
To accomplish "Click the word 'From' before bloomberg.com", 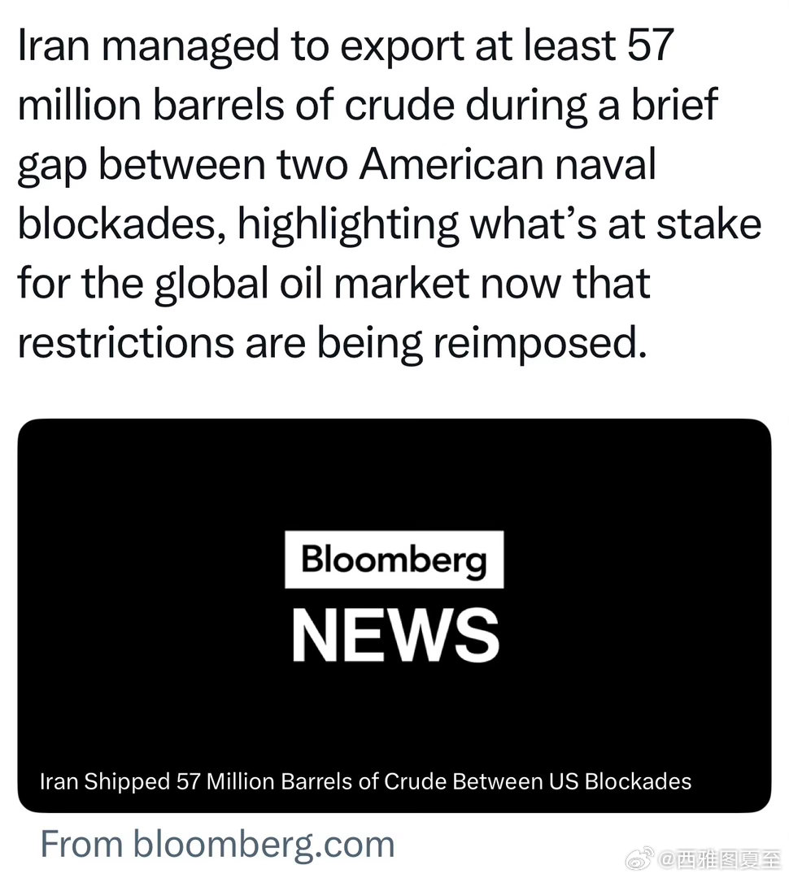I will (x=82, y=845).
